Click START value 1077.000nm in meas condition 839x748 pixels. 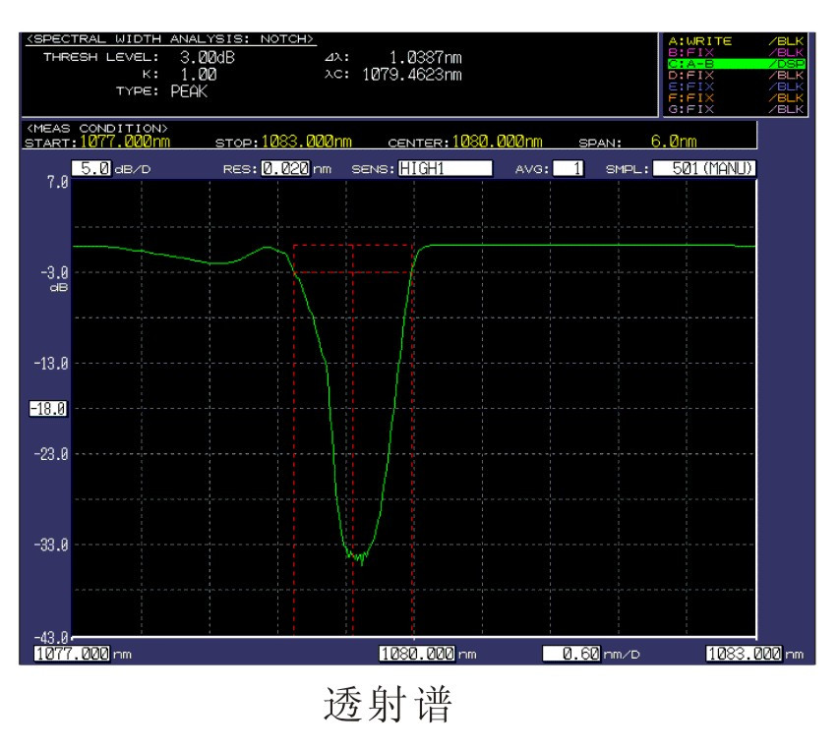point(125,142)
